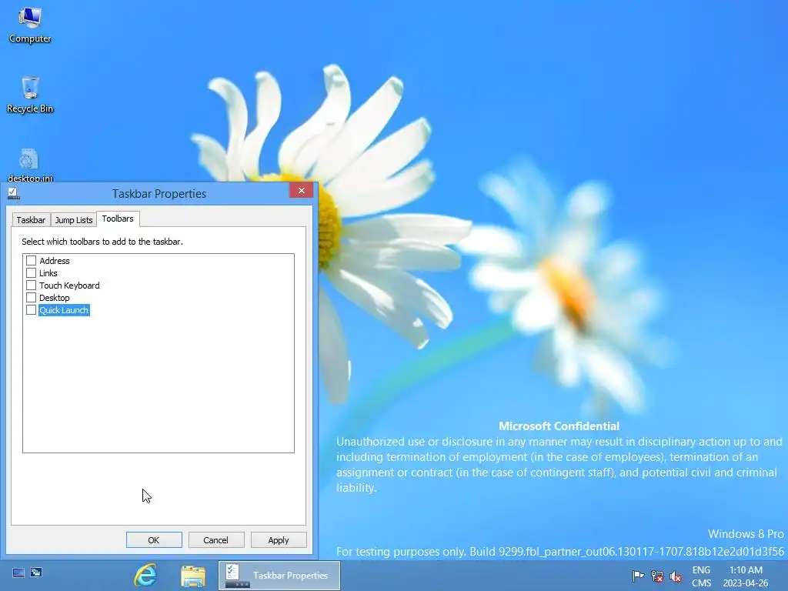Select the Links list label
Viewport: 788px width, 591px height.
coord(48,273)
